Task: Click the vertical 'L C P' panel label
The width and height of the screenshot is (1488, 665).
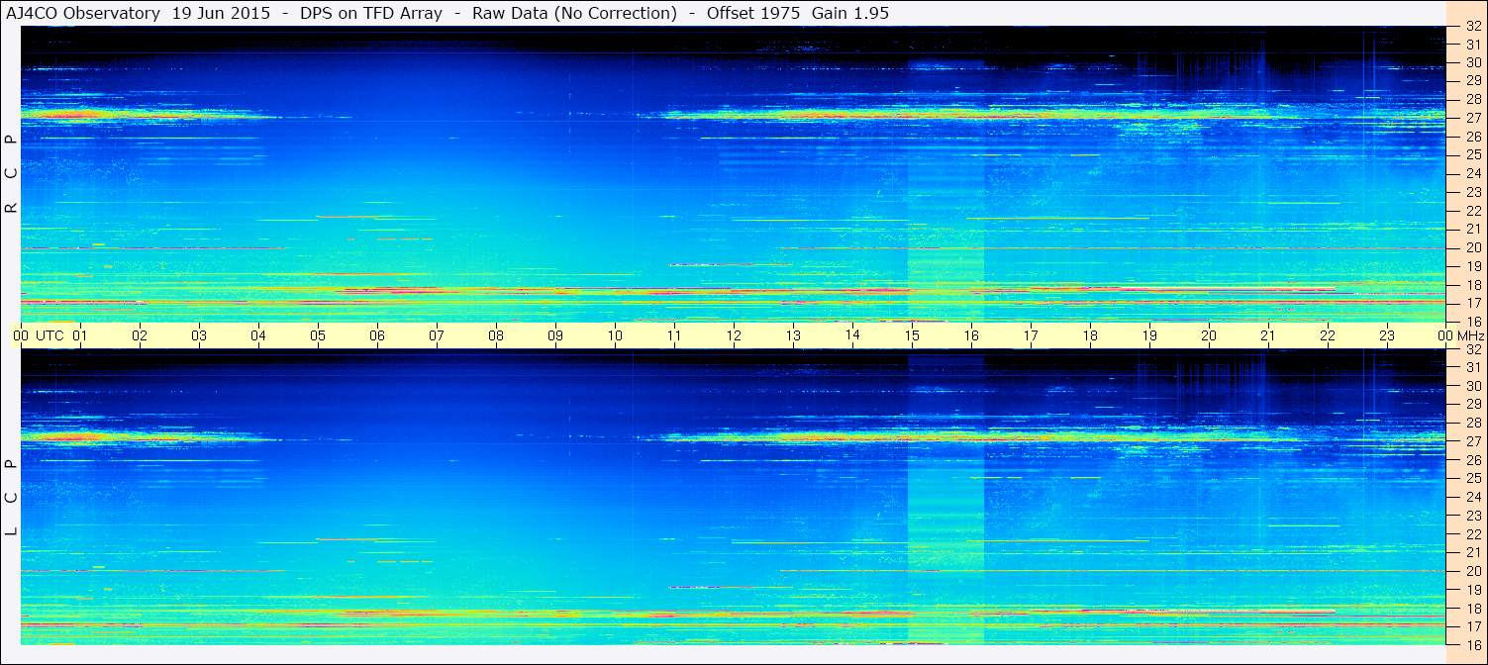Action: coord(11,498)
